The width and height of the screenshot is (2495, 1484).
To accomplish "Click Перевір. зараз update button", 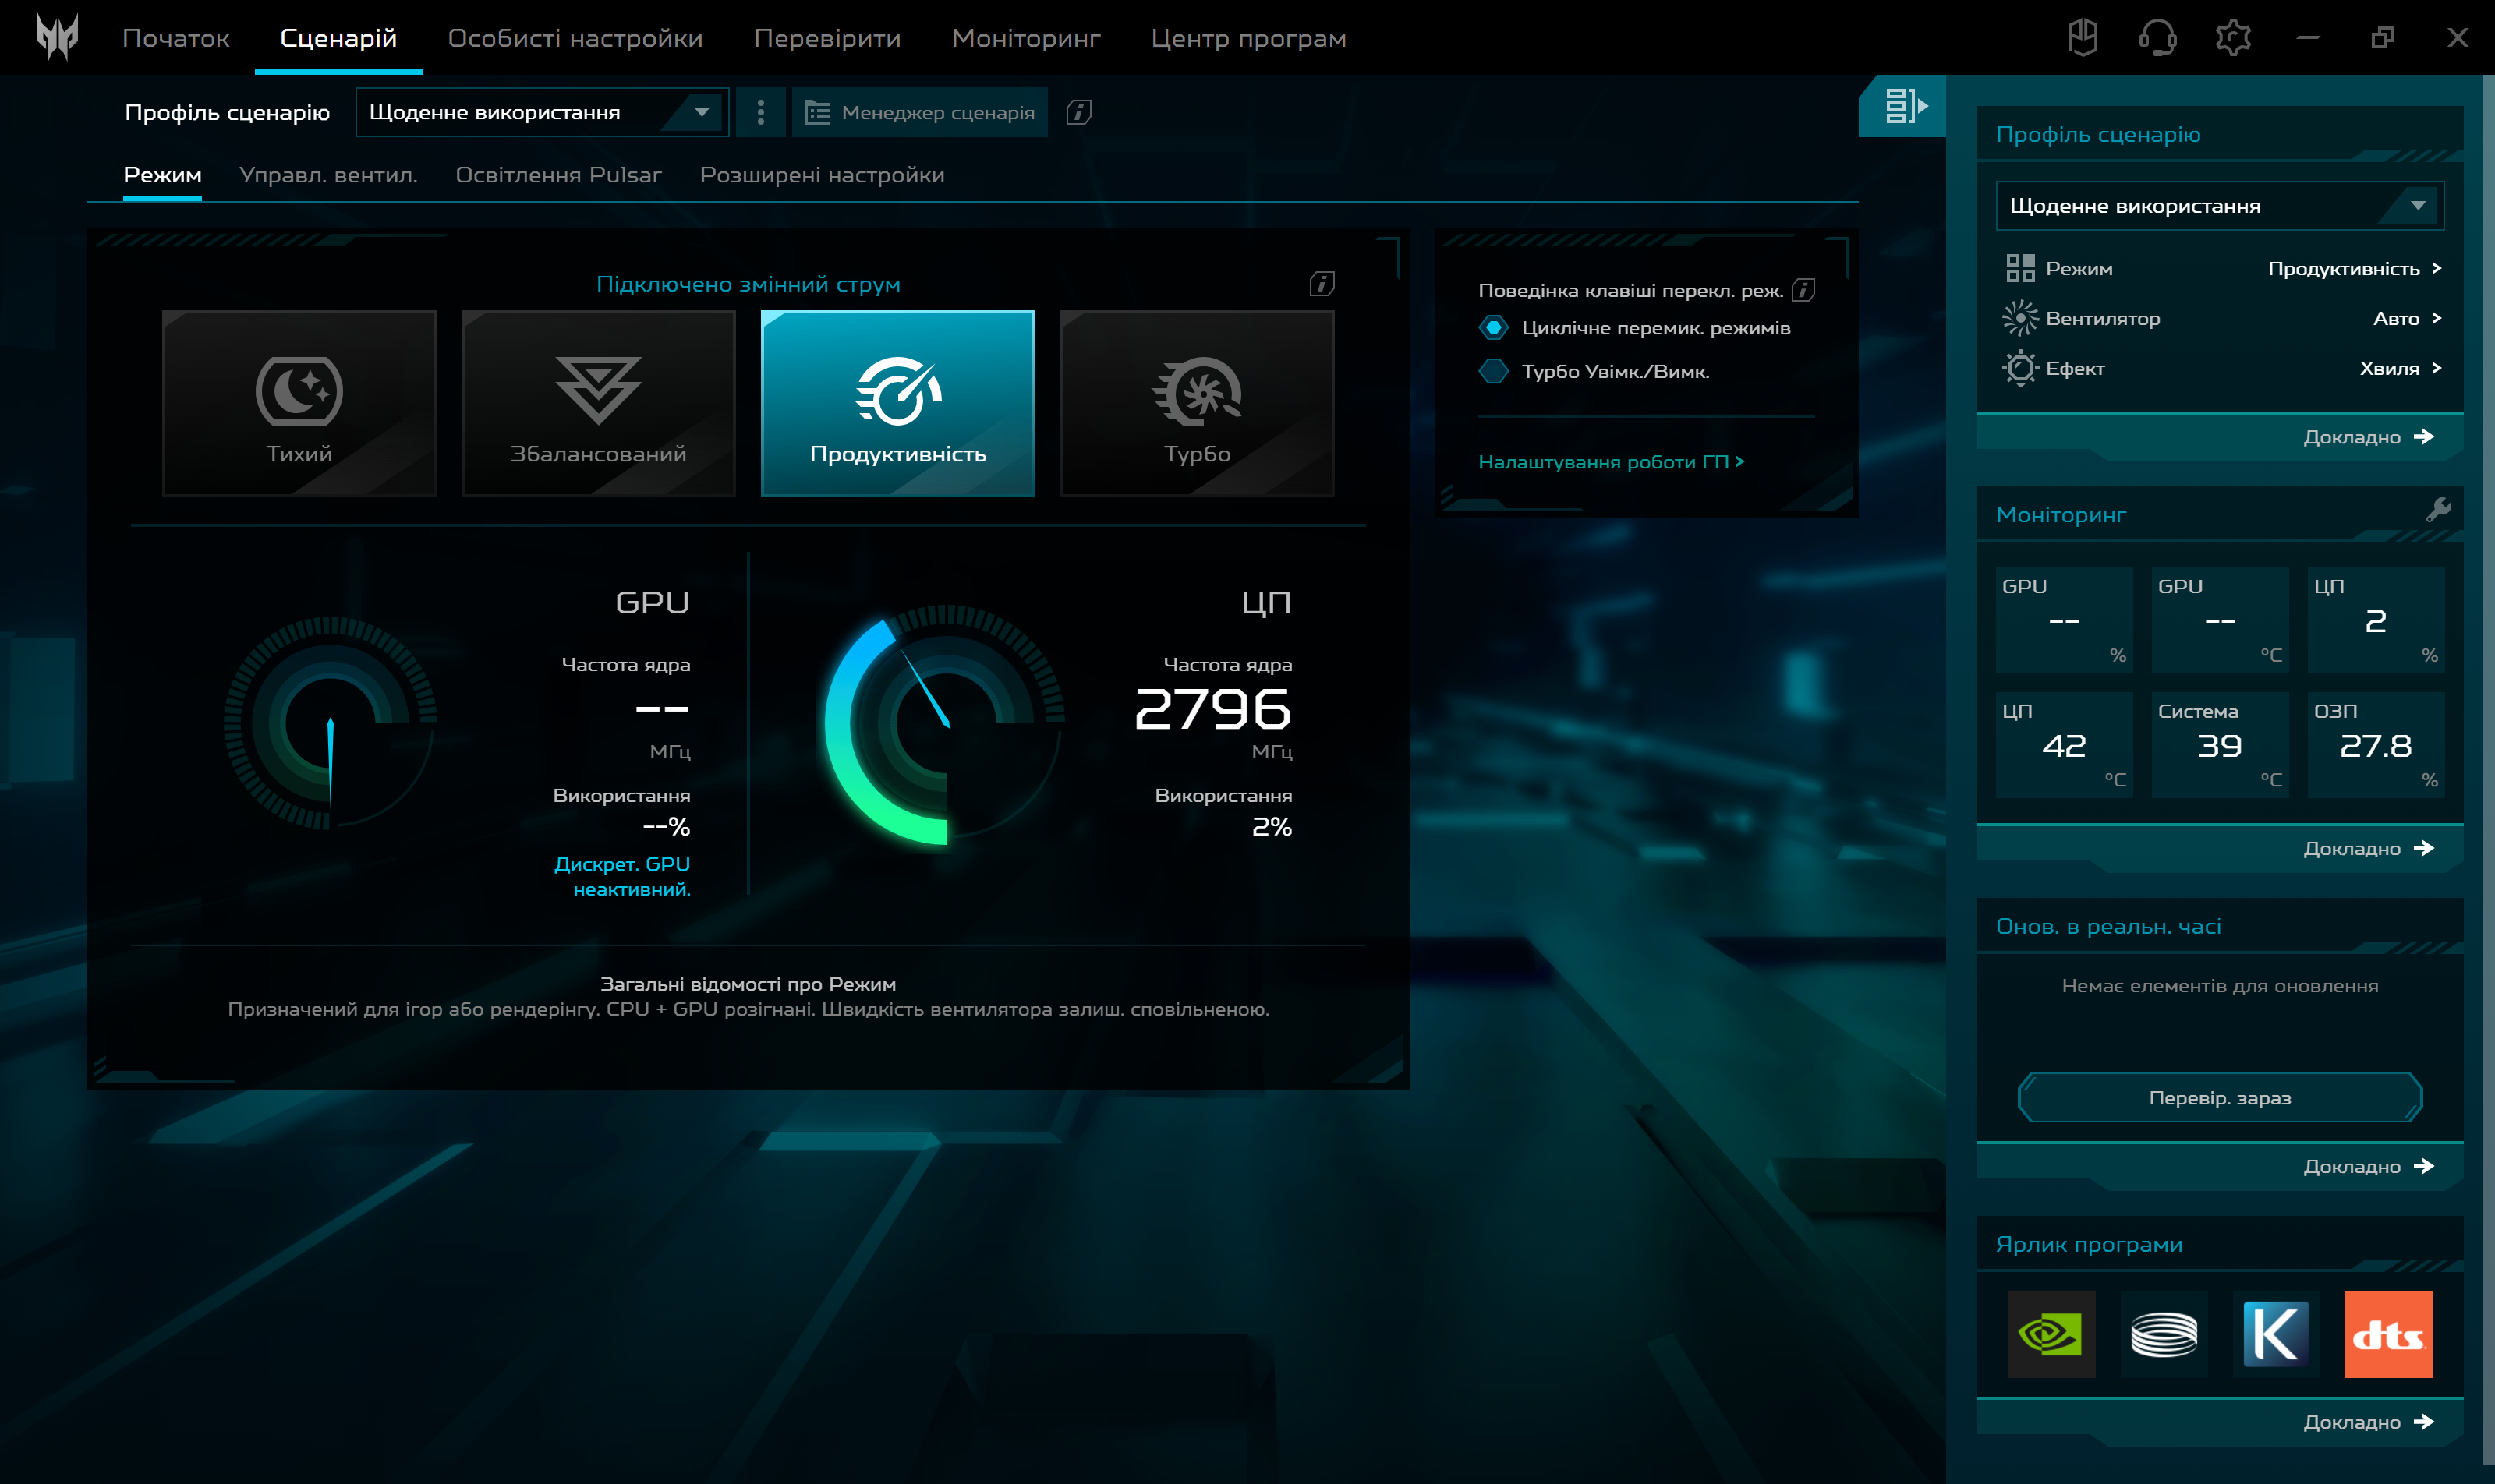I will pos(2221,1097).
